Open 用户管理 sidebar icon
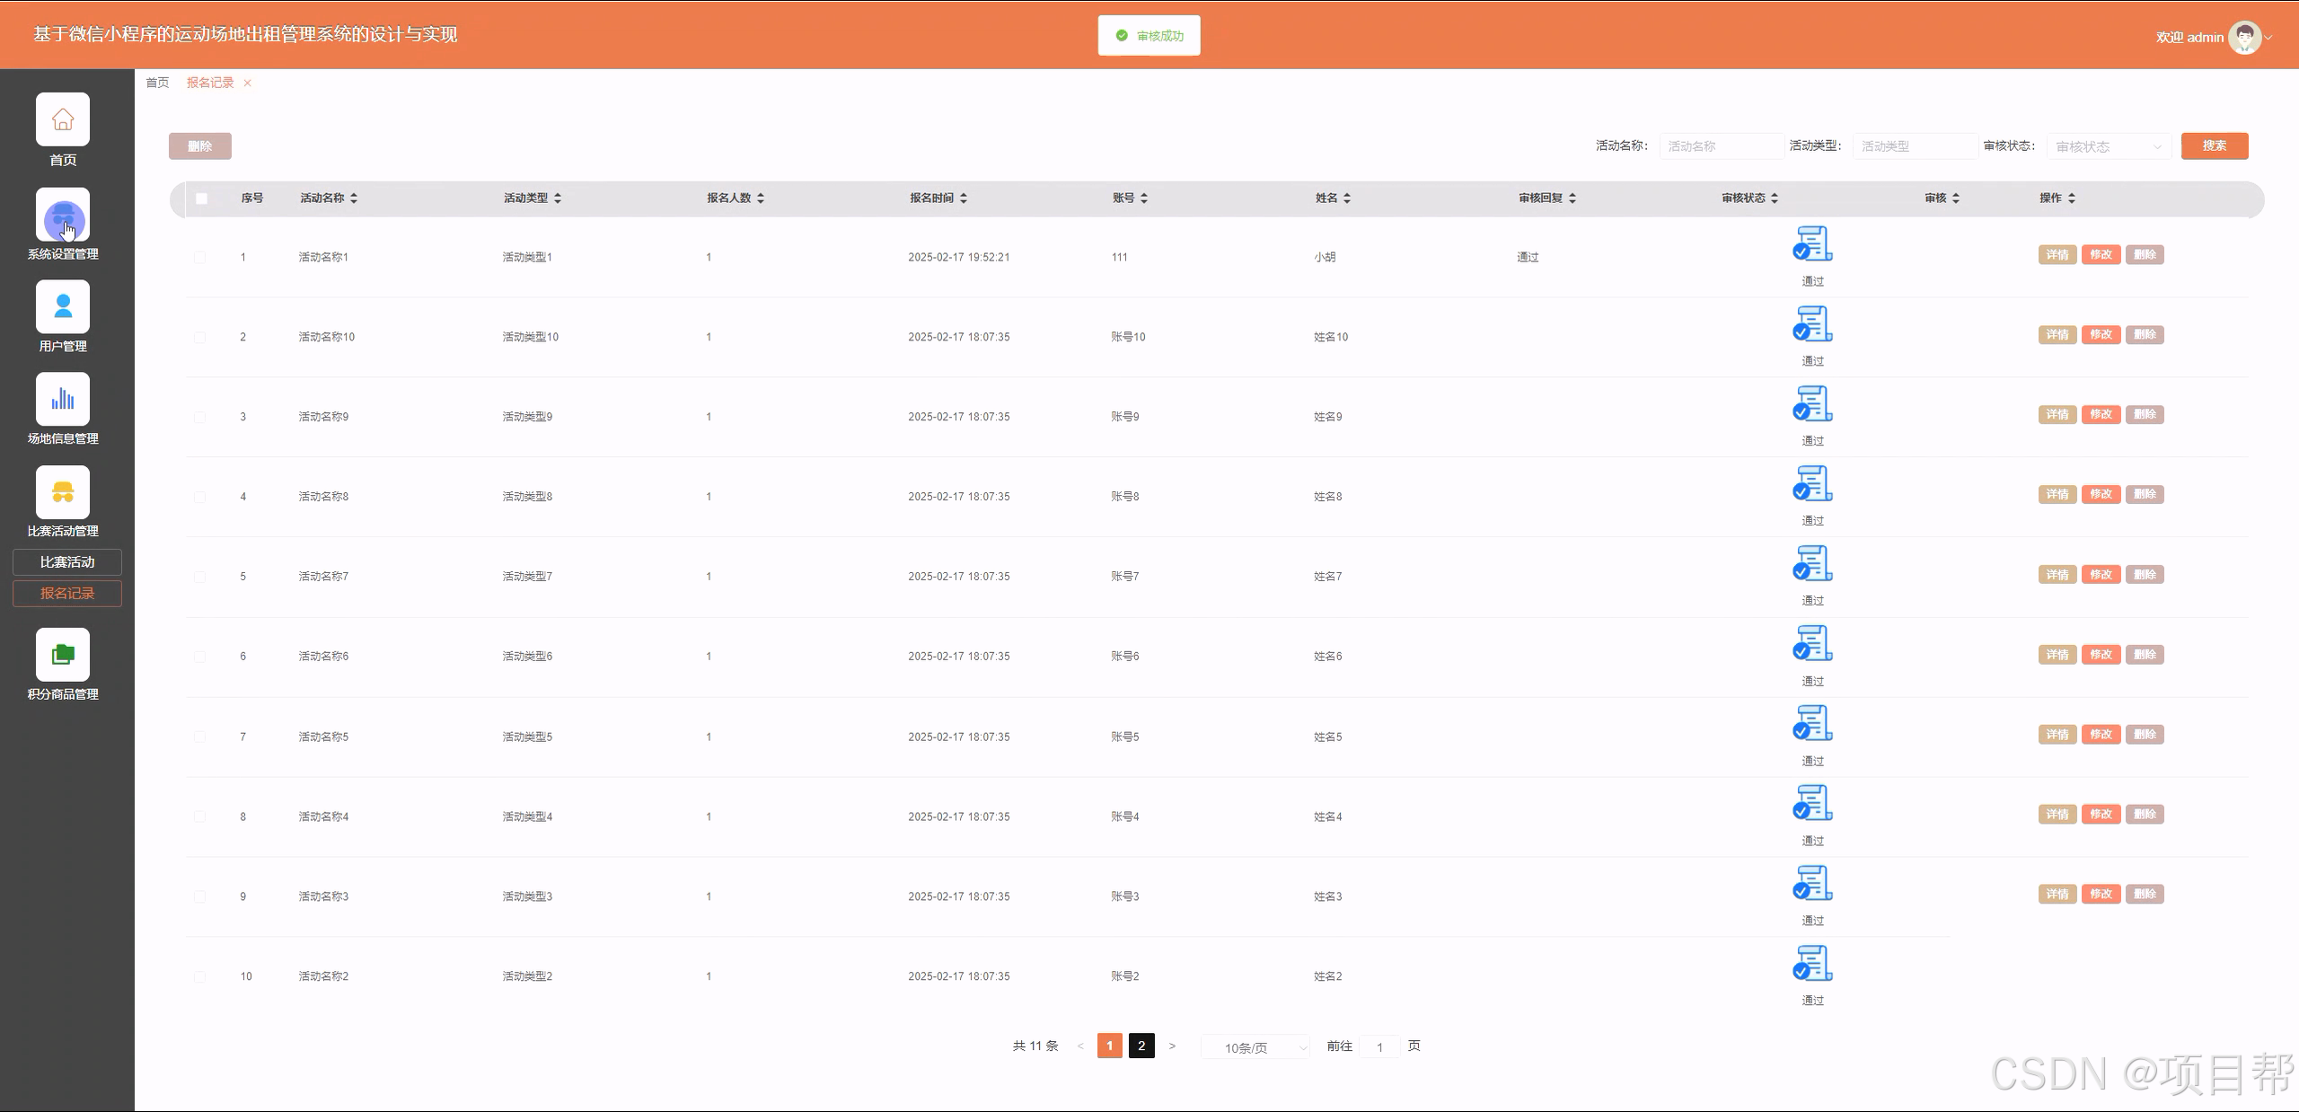Viewport: 2299px width, 1112px height. click(x=63, y=307)
